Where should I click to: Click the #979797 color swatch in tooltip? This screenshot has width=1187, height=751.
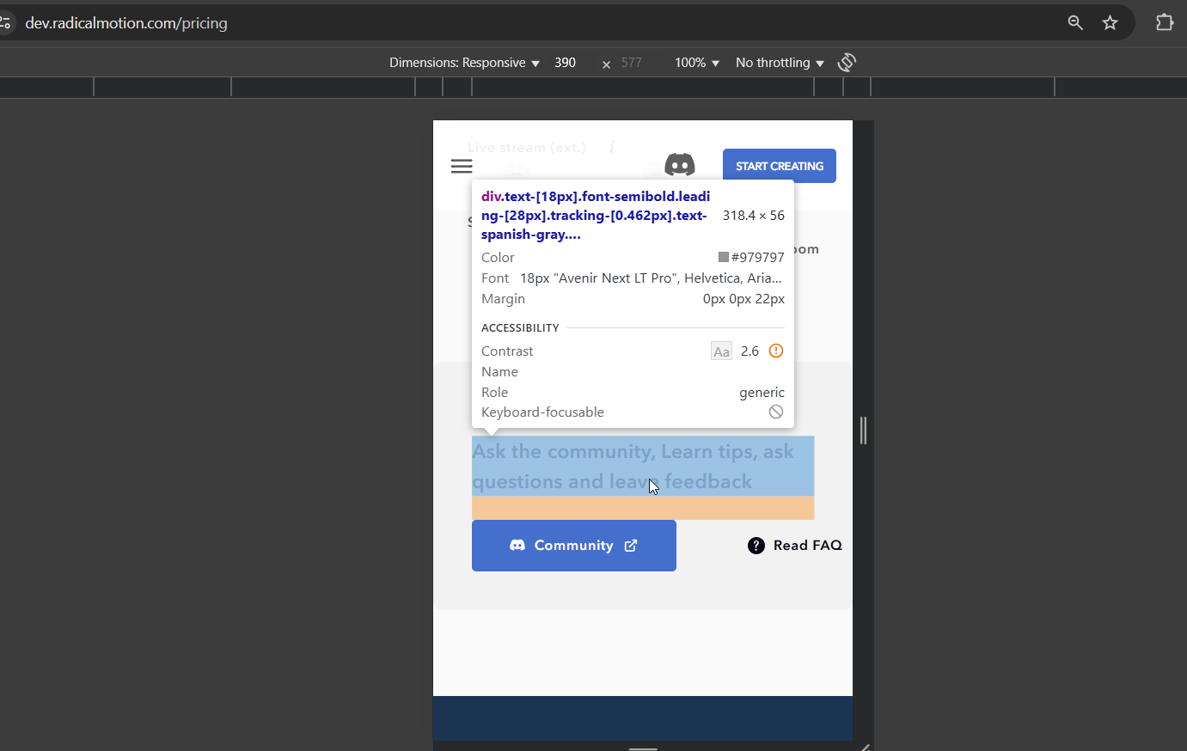[x=724, y=257]
